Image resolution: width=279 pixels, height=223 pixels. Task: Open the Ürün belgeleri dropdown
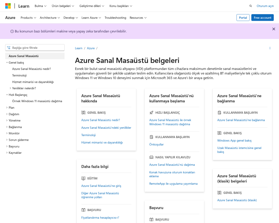click(63, 6)
